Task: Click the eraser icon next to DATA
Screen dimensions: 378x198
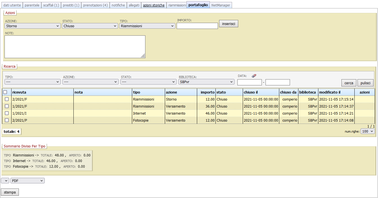Action: (x=254, y=76)
